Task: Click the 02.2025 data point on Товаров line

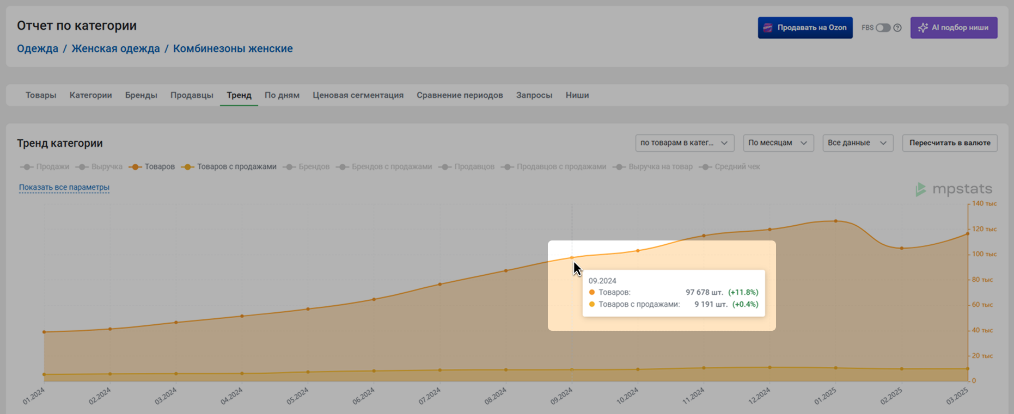Action: click(x=902, y=248)
